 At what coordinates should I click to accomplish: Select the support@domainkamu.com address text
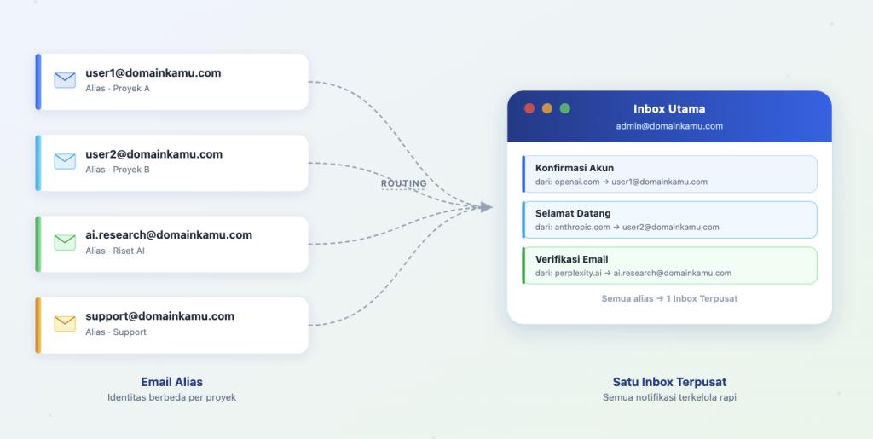[x=159, y=316]
